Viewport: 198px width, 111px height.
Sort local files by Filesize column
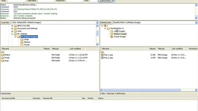point(44,49)
